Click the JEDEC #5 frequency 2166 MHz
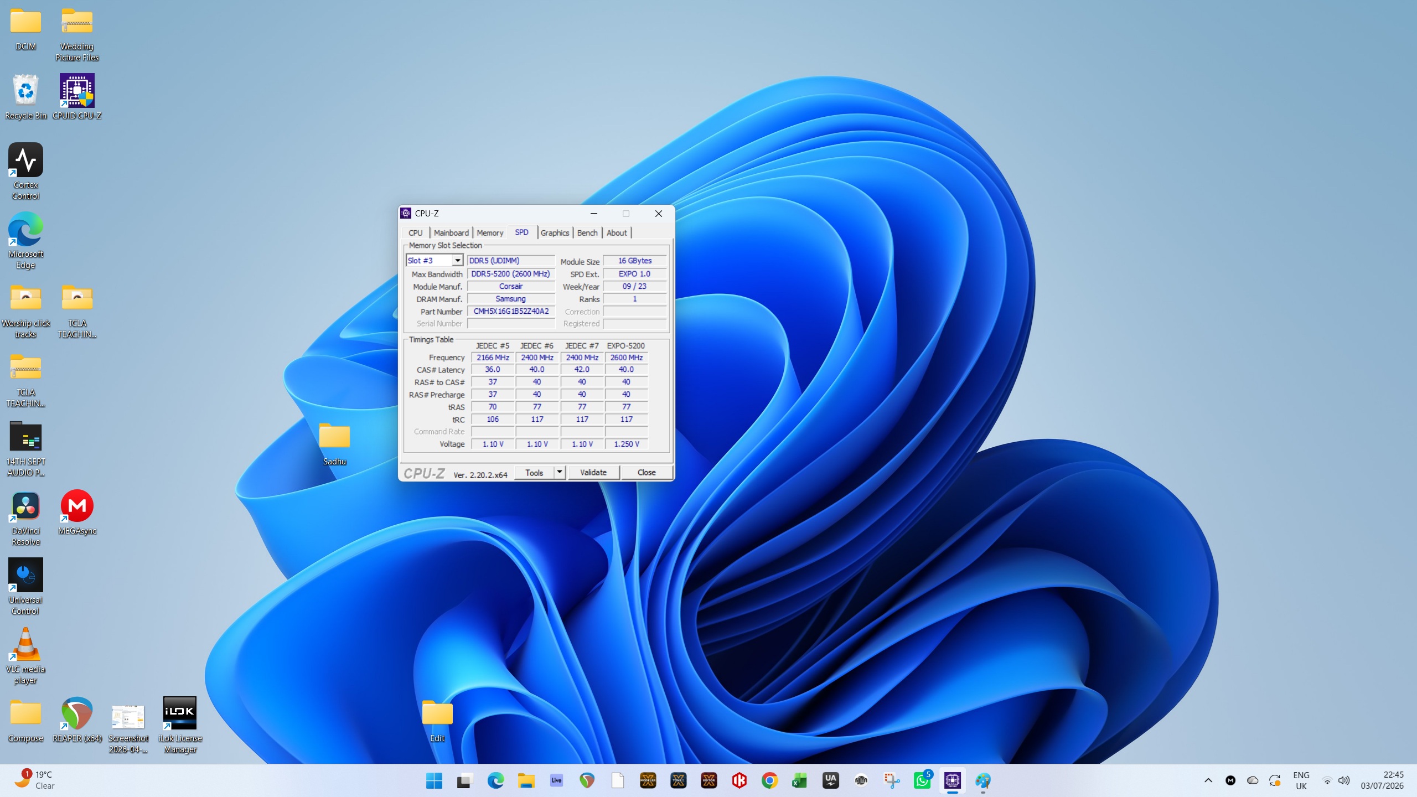 [493, 358]
